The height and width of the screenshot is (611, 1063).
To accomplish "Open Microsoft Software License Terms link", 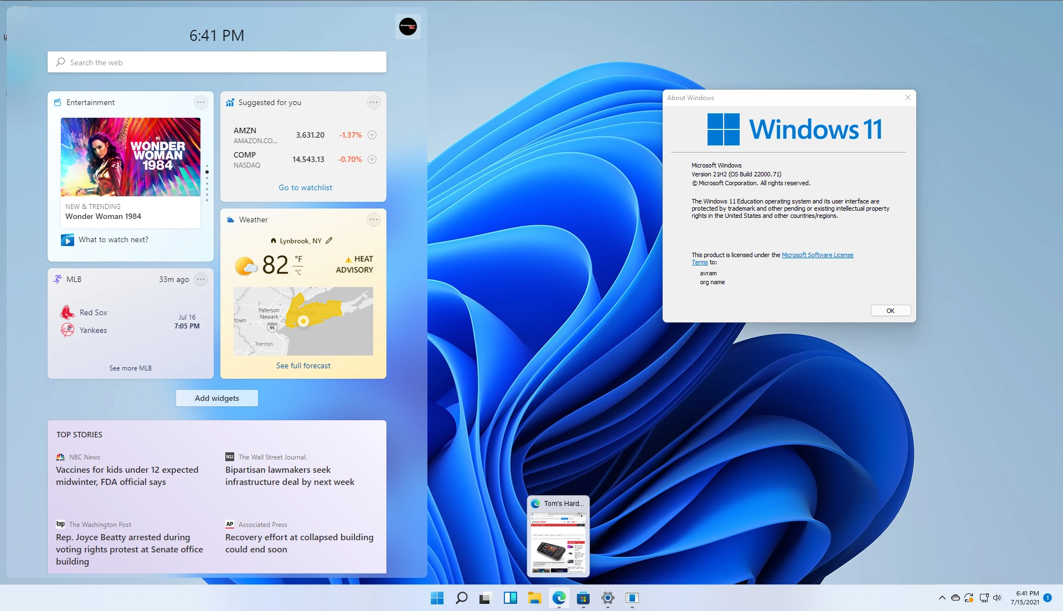I will (817, 255).
